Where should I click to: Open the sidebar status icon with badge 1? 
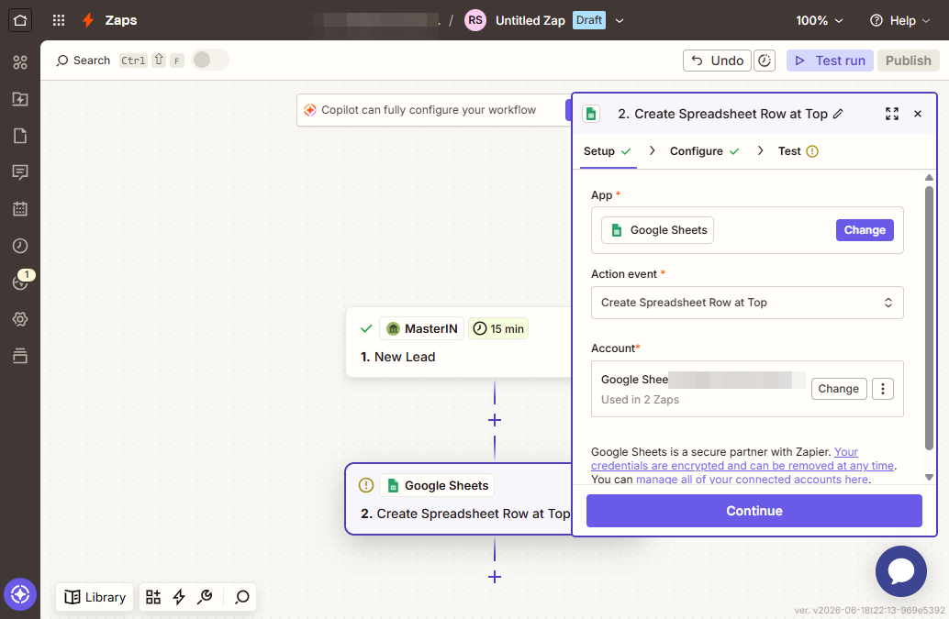pyautogui.click(x=20, y=282)
